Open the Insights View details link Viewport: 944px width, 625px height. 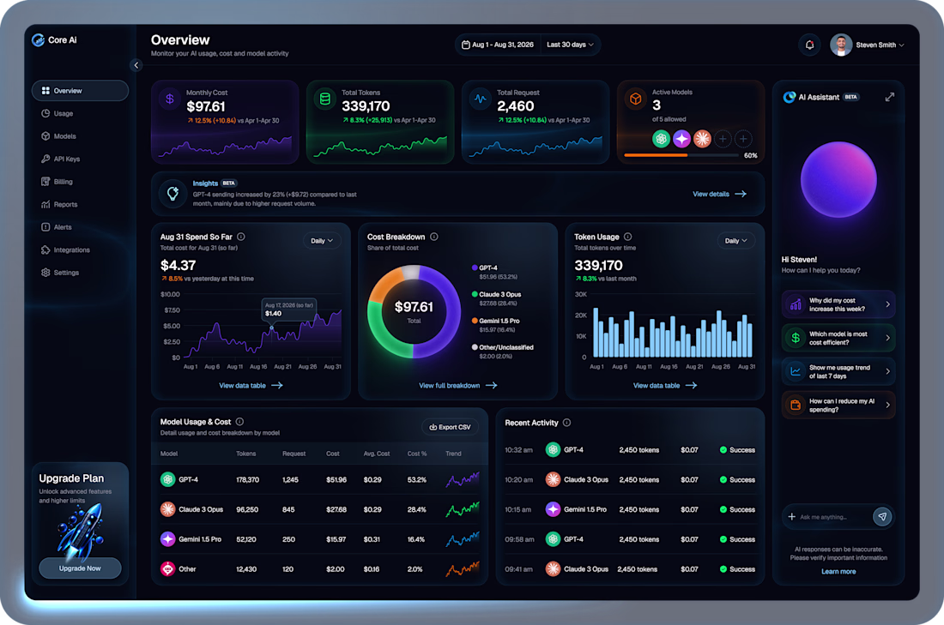(x=719, y=194)
